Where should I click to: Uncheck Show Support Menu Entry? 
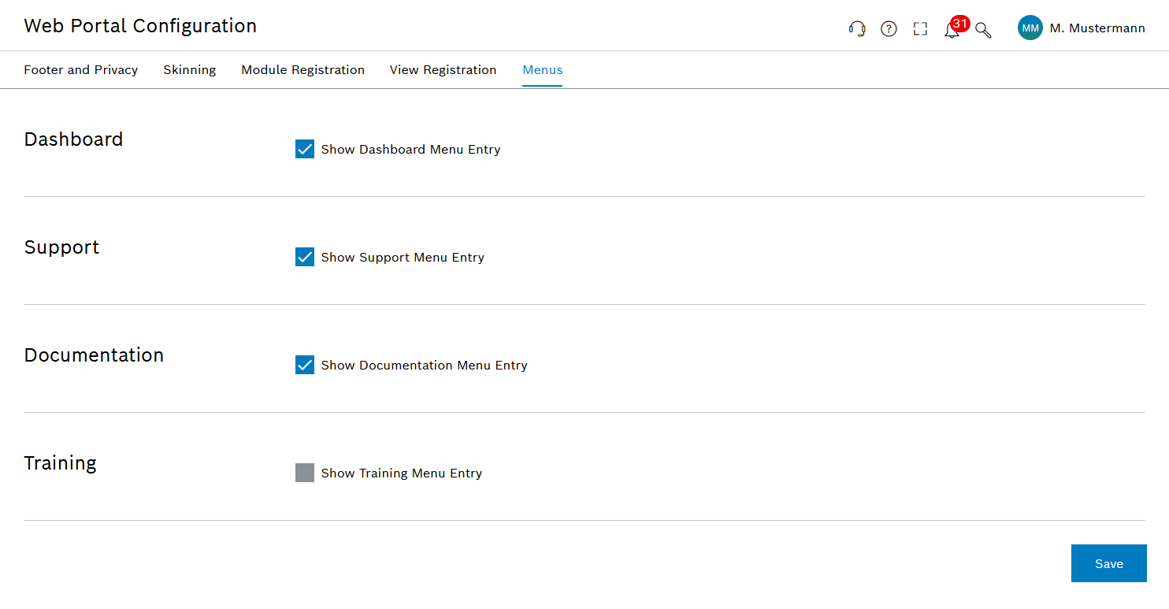[x=305, y=257]
